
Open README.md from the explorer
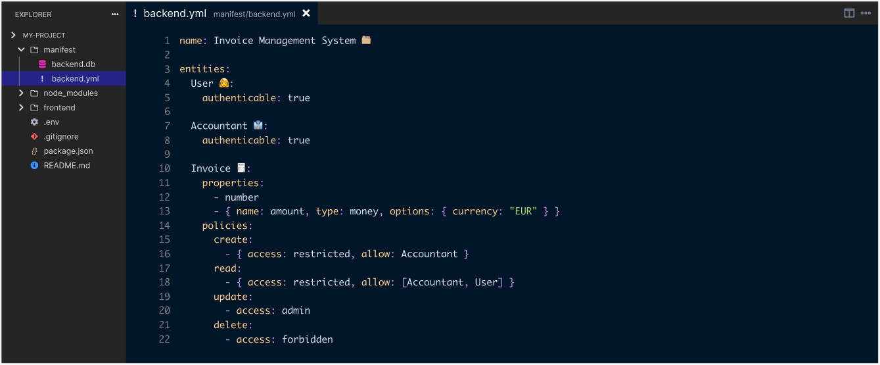point(66,166)
